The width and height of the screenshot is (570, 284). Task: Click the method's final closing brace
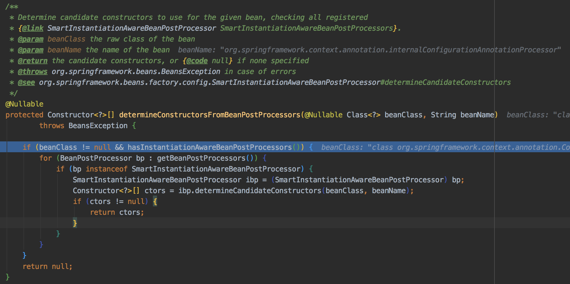(8, 277)
